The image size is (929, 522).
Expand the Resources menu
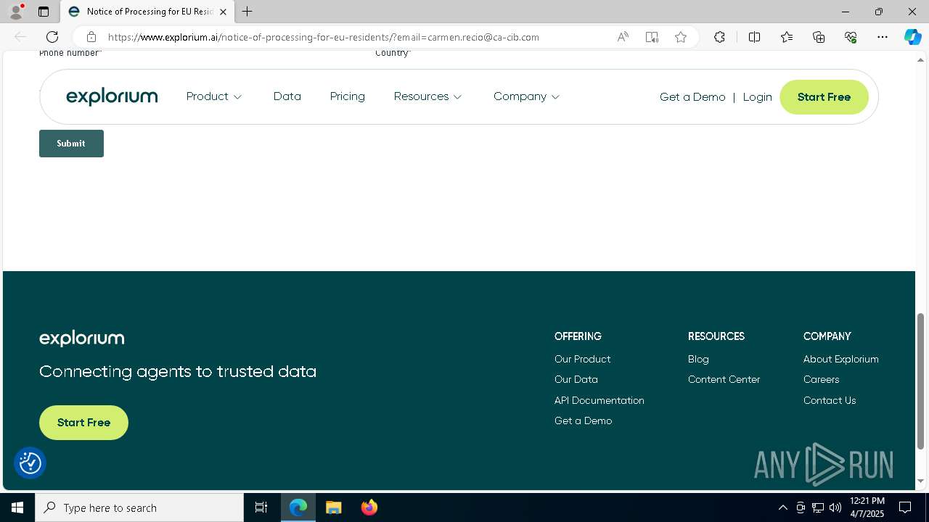coord(427,96)
